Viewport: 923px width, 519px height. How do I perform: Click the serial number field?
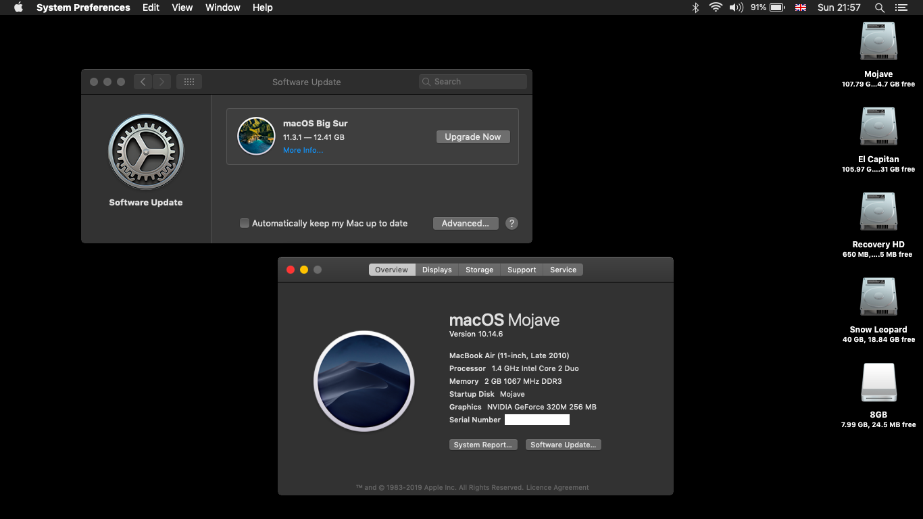[x=537, y=420]
